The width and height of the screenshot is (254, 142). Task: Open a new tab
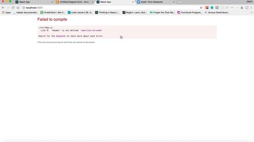pyautogui.click(x=179, y=2)
